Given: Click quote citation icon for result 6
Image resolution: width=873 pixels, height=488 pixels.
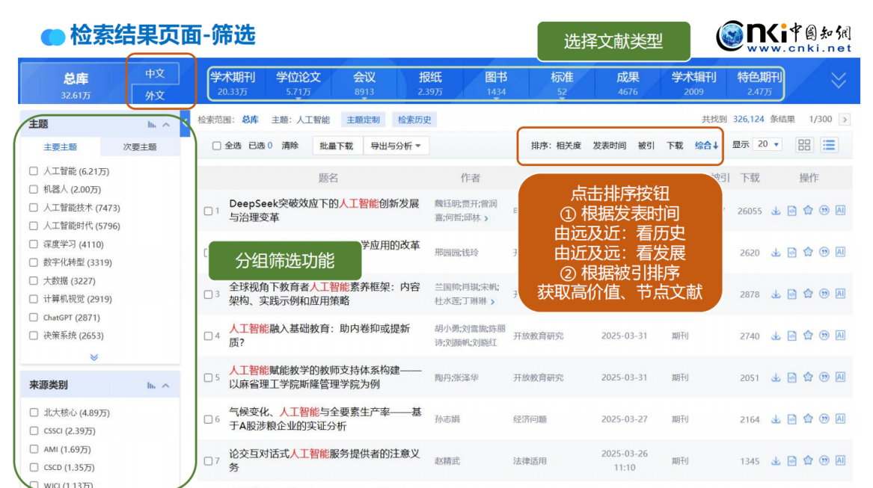Looking at the screenshot, I should point(824,420).
